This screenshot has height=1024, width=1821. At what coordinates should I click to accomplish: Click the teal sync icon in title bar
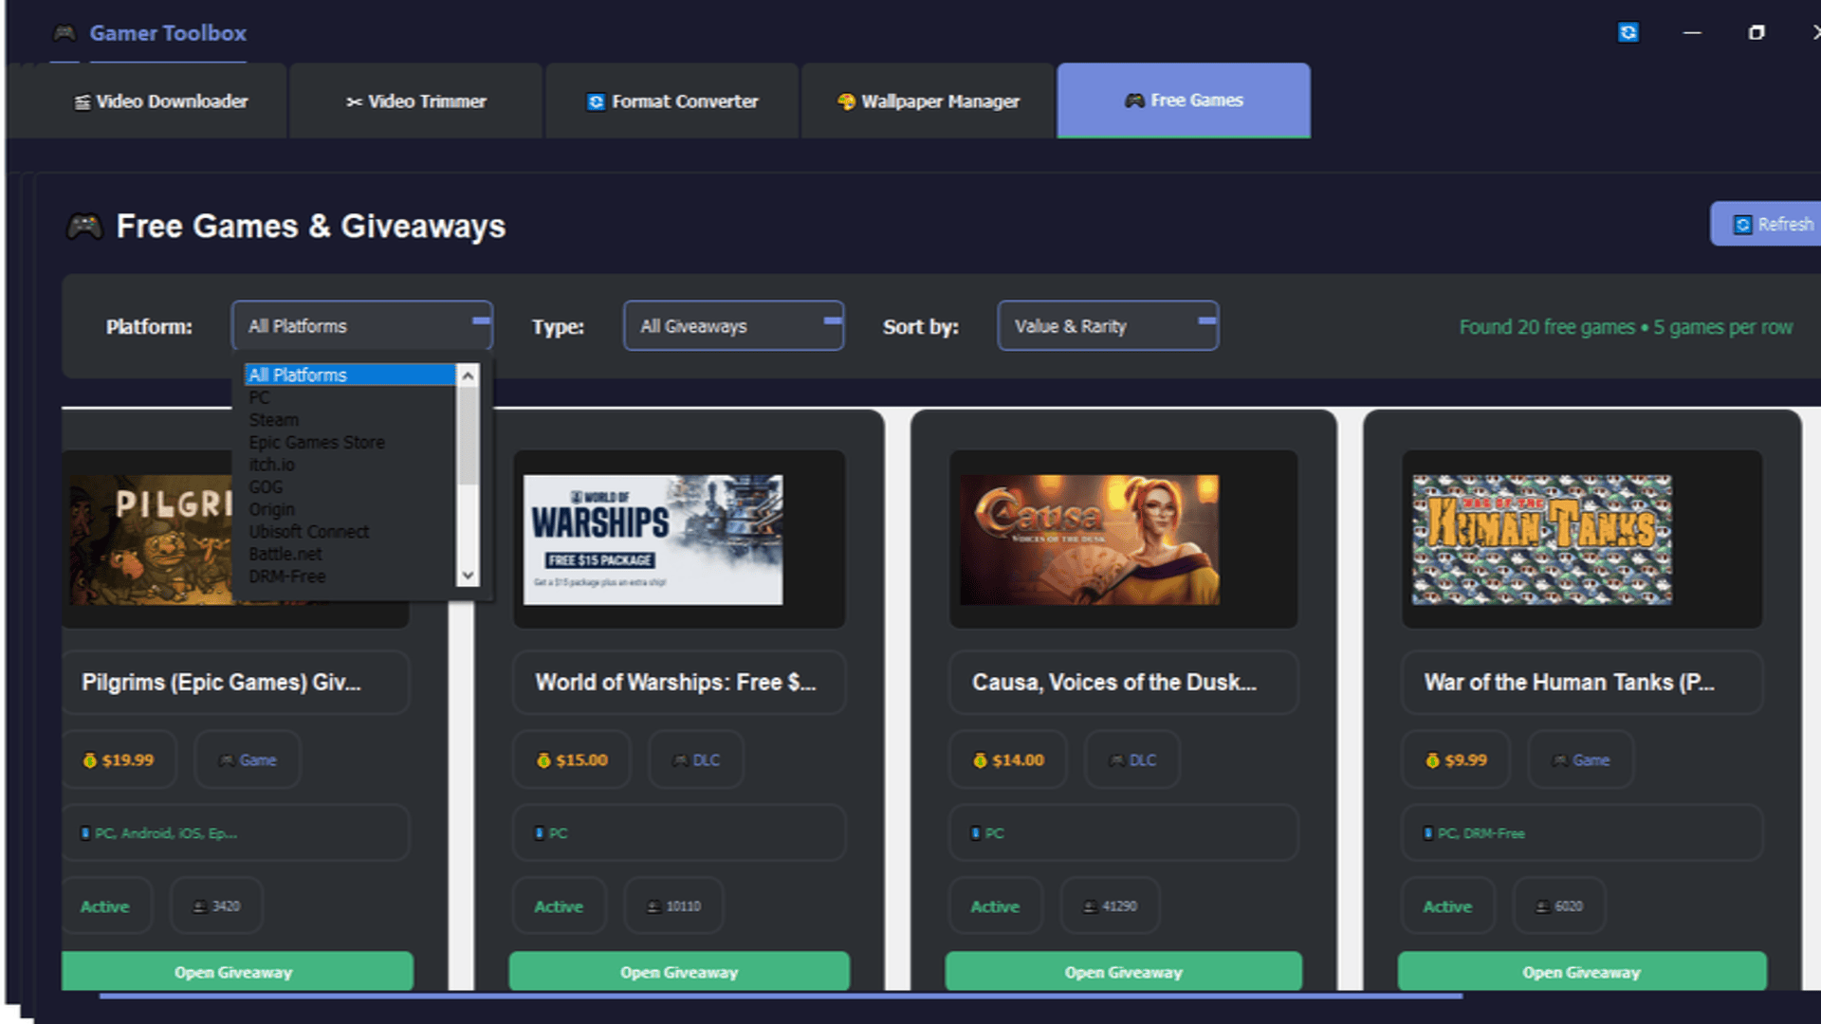click(1628, 33)
